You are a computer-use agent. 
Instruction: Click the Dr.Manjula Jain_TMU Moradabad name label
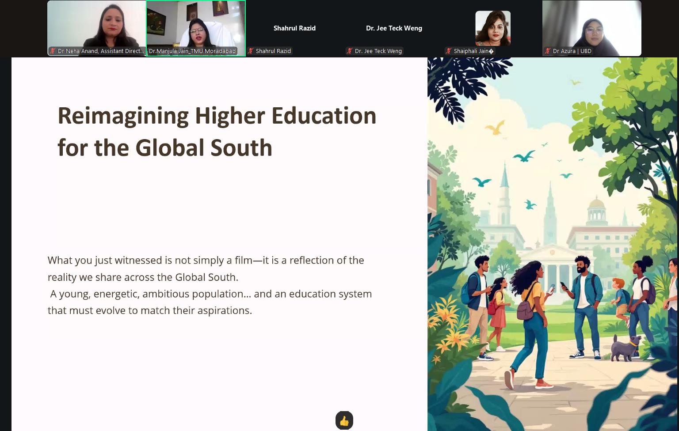tap(192, 51)
